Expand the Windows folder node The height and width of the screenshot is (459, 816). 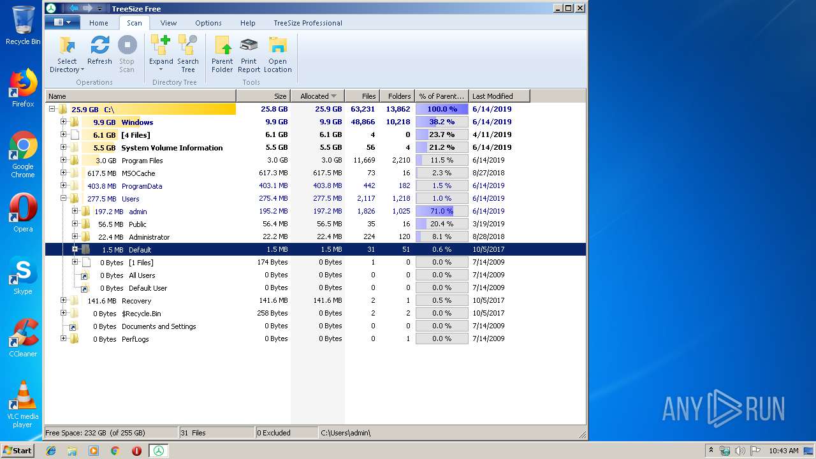click(x=63, y=122)
